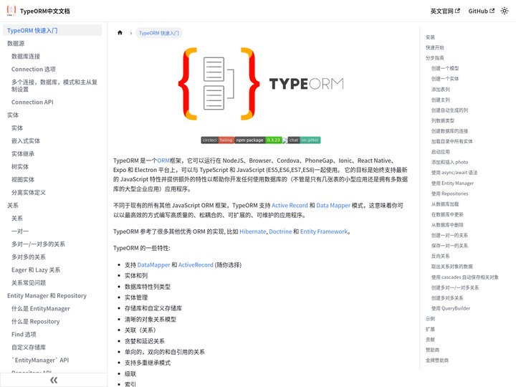Open the GitHub link in the navbar
Image resolution: width=516 pixels, height=387 pixels.
(481, 11)
